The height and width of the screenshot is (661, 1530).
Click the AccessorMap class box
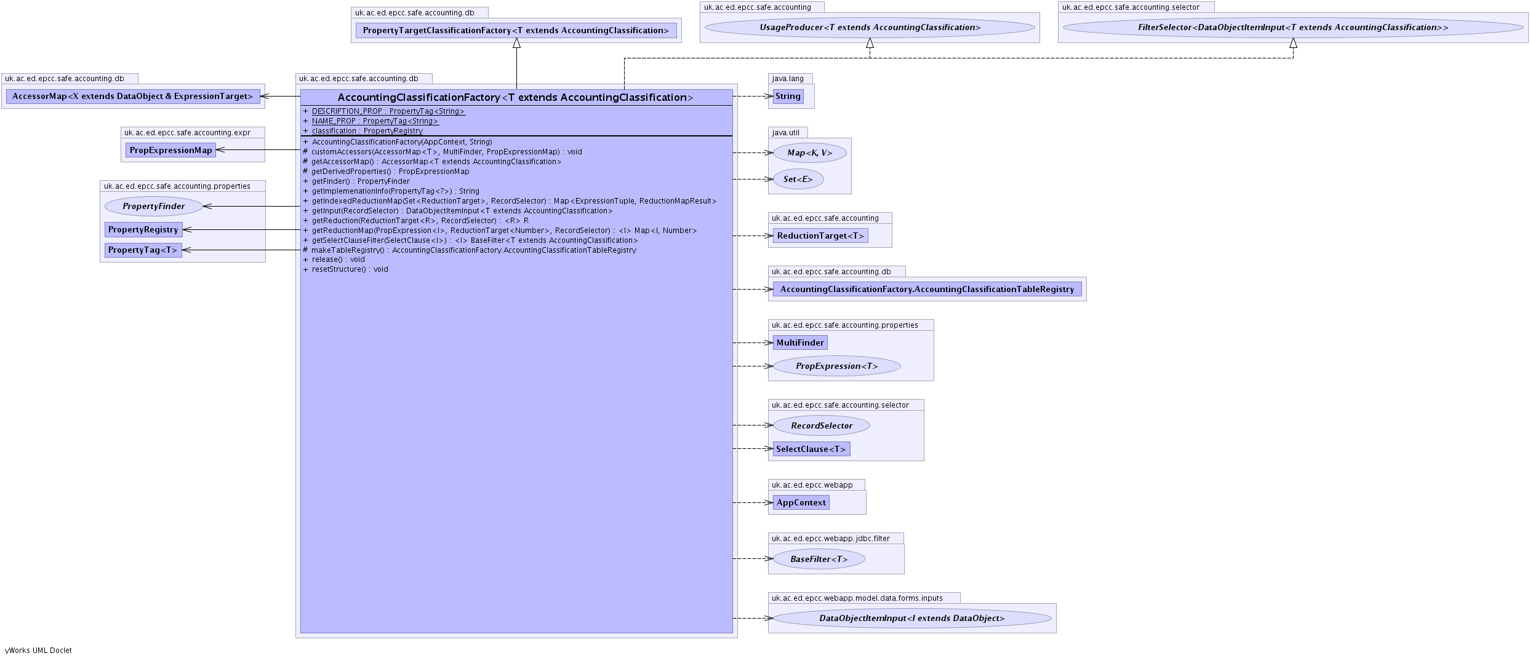click(x=132, y=97)
